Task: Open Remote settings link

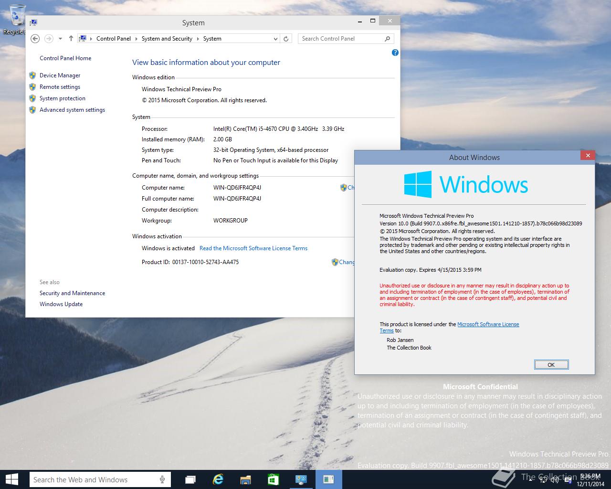Action: coord(60,87)
